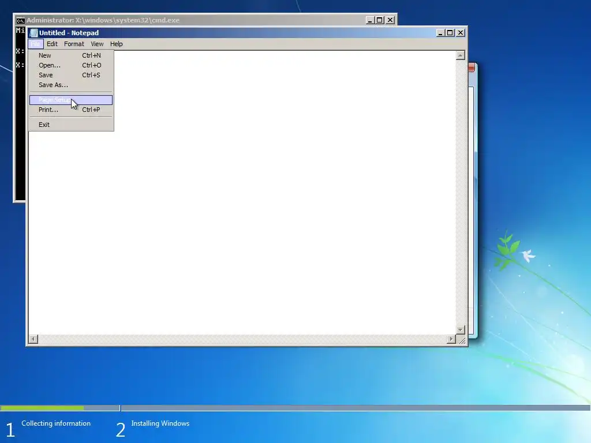This screenshot has height=443, width=591.
Task: Close the Notepad window
Action: coord(460,33)
